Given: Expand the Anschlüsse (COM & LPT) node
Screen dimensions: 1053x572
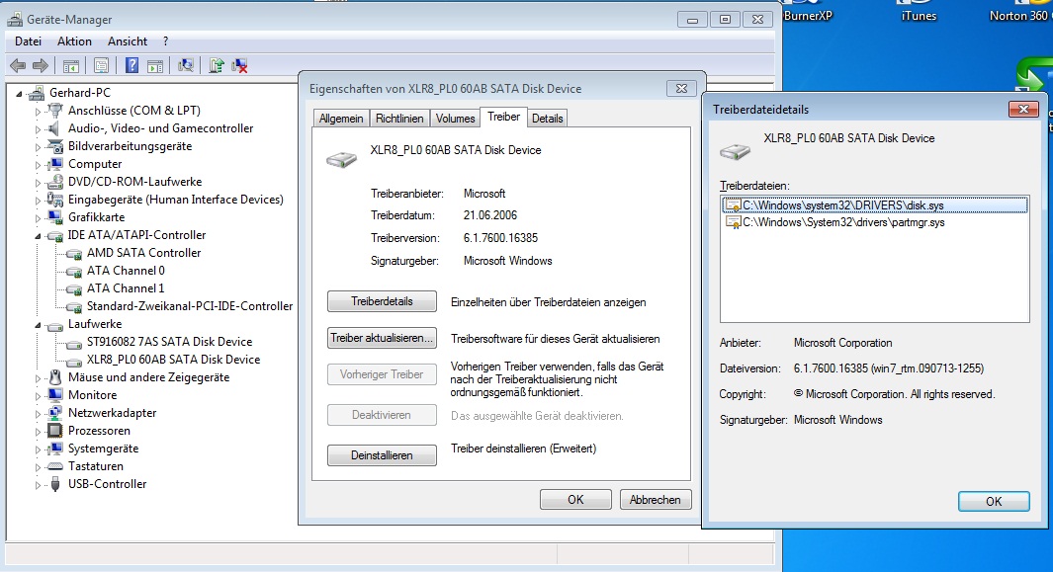Looking at the screenshot, I should coord(38,111).
